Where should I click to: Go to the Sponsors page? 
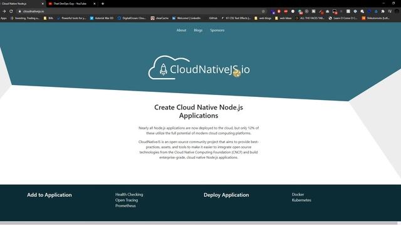(217, 30)
